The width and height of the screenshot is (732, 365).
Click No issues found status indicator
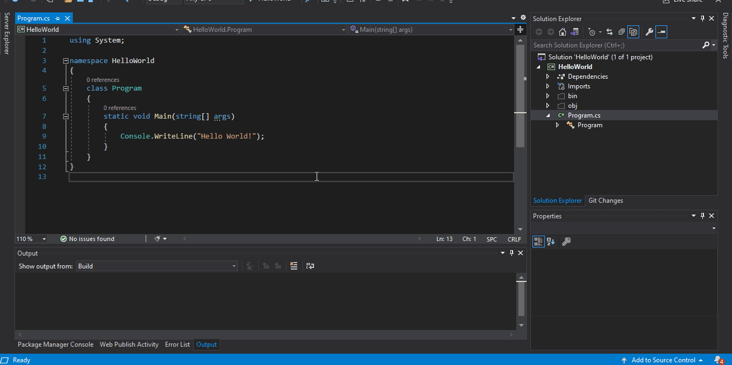(x=87, y=239)
